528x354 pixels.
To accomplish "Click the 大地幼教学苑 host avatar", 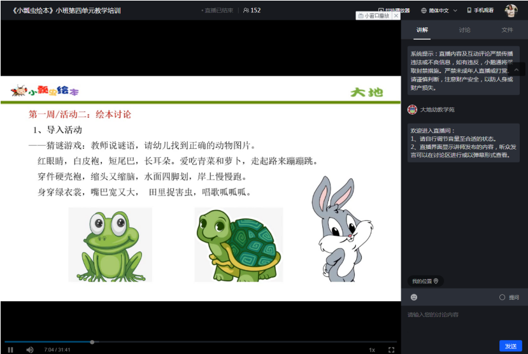I will pyautogui.click(x=412, y=110).
